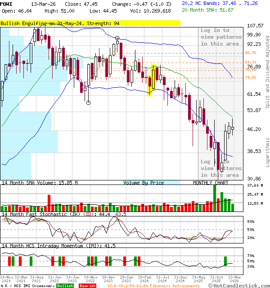Click the Fibonacci Retracements legend at the bottom

tap(153, 286)
